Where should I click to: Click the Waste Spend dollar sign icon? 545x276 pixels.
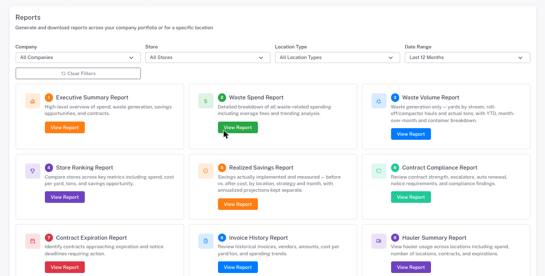click(206, 101)
